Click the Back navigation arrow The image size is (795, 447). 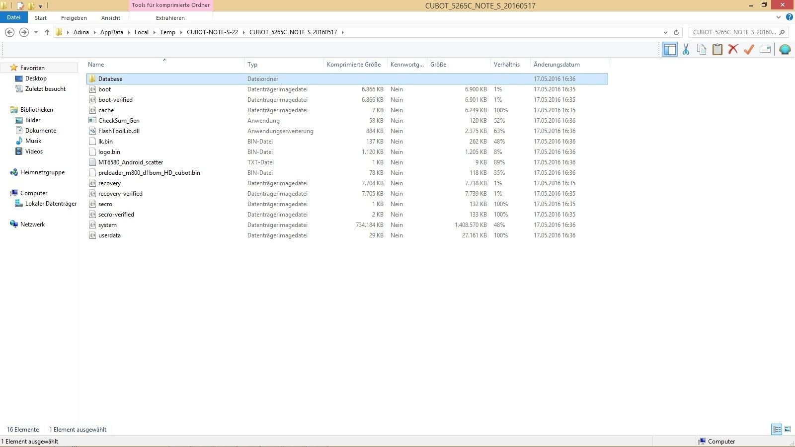pyautogui.click(x=9, y=32)
